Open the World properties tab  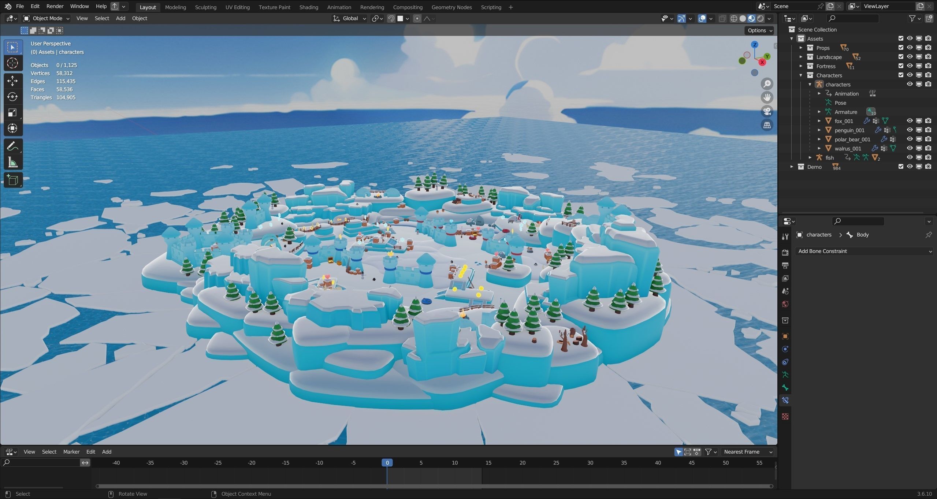(785, 304)
